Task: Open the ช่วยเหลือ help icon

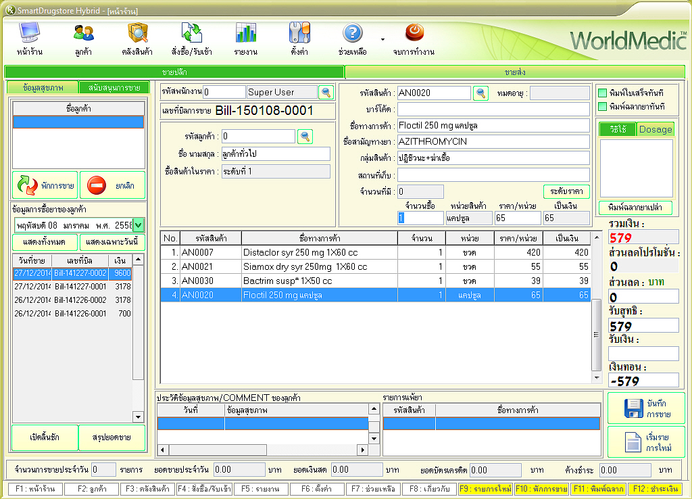Action: coord(353,34)
